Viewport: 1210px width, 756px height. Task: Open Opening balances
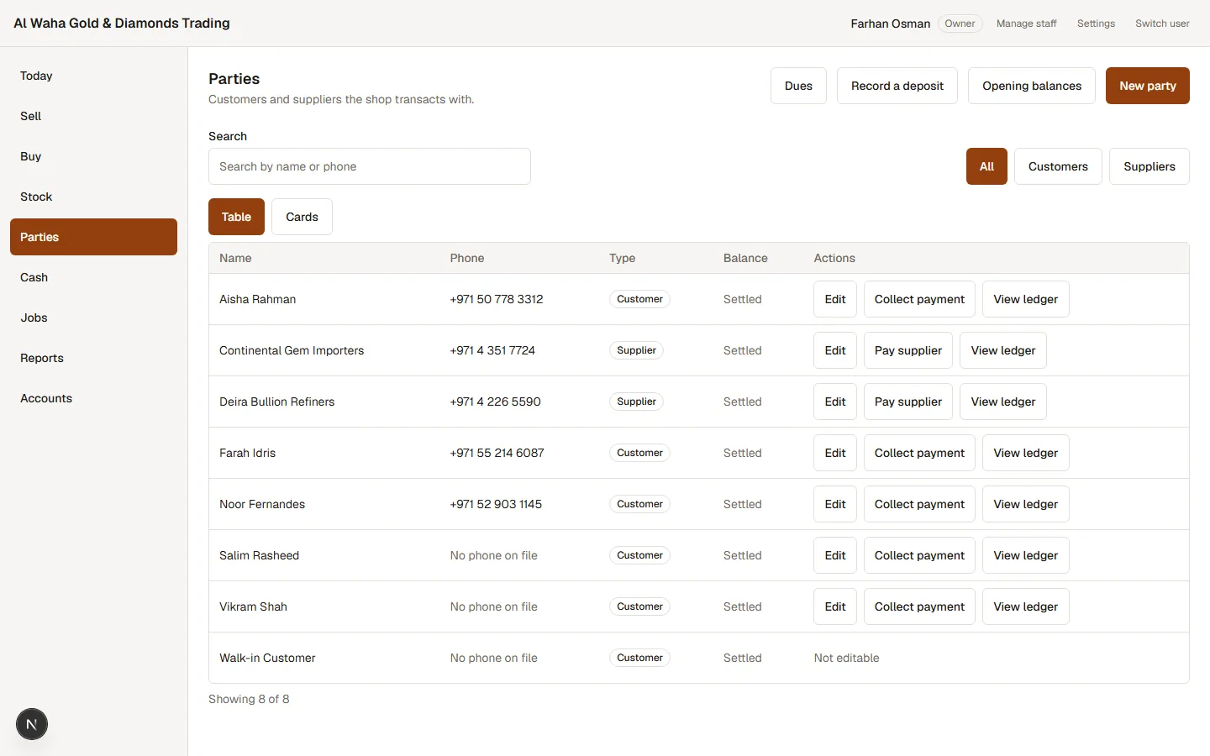(1032, 86)
